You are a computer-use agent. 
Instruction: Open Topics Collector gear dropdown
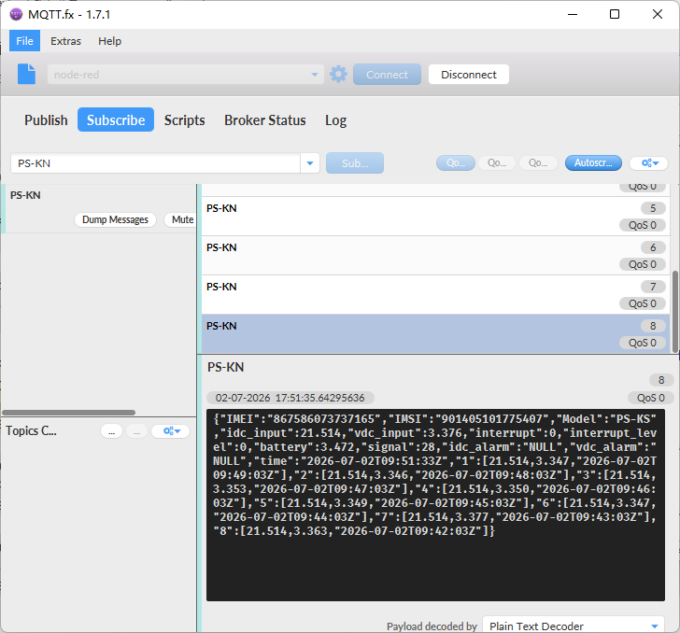click(171, 431)
